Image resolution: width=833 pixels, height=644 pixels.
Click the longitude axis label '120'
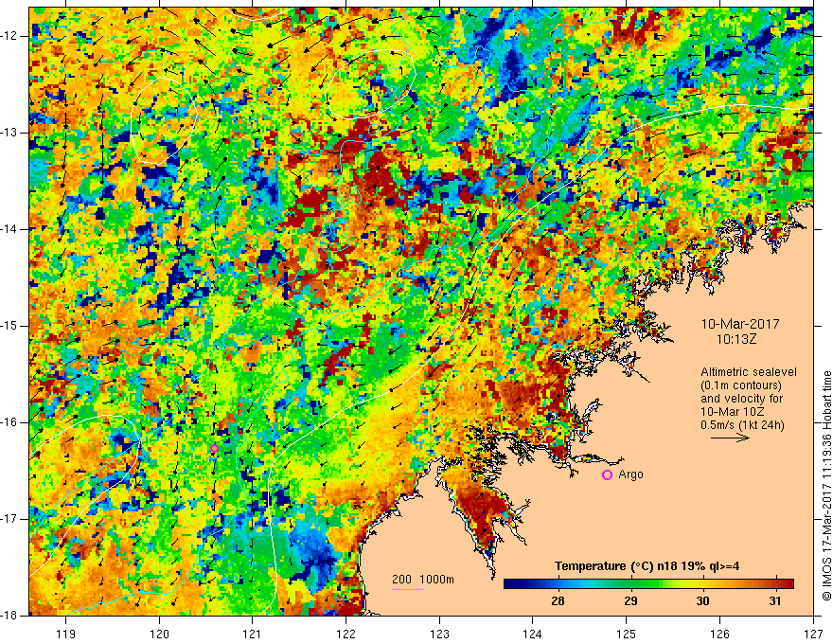click(x=159, y=634)
